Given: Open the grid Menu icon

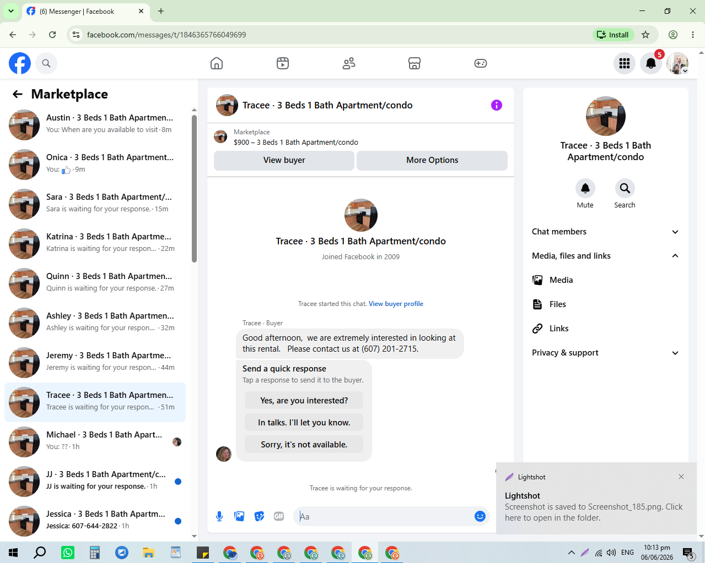Looking at the screenshot, I should [x=625, y=63].
